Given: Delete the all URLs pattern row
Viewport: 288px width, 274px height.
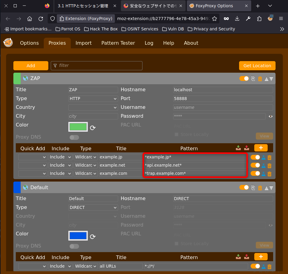Looking at the screenshot, I should 269,267.
